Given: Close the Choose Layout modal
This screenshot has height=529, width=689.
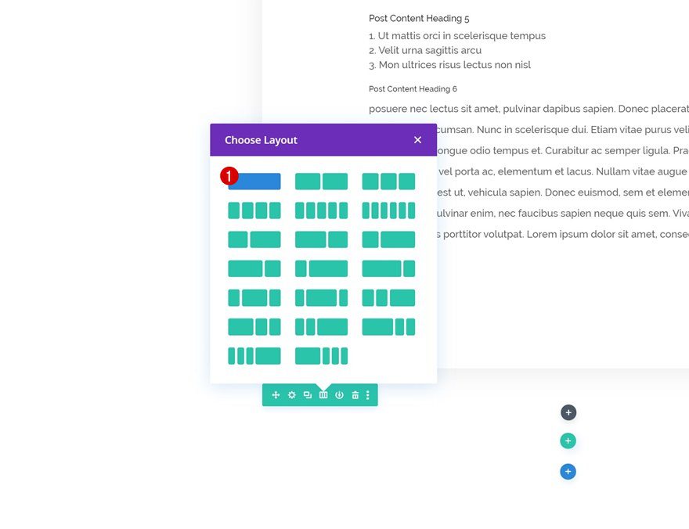Looking at the screenshot, I should coord(417,139).
